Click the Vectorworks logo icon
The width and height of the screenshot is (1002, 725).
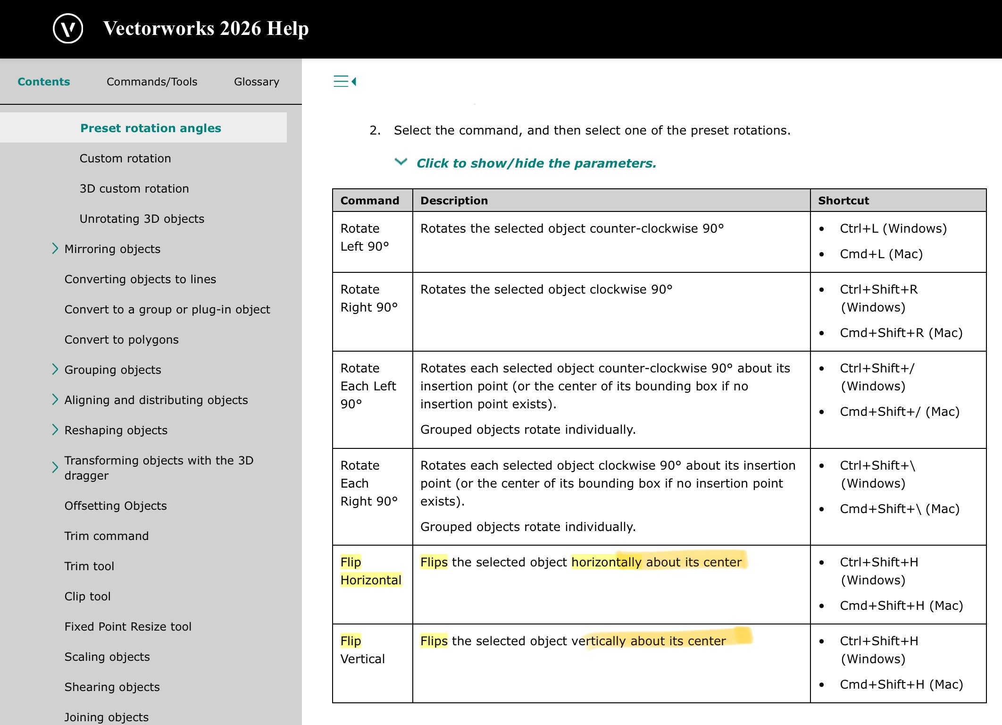point(68,29)
